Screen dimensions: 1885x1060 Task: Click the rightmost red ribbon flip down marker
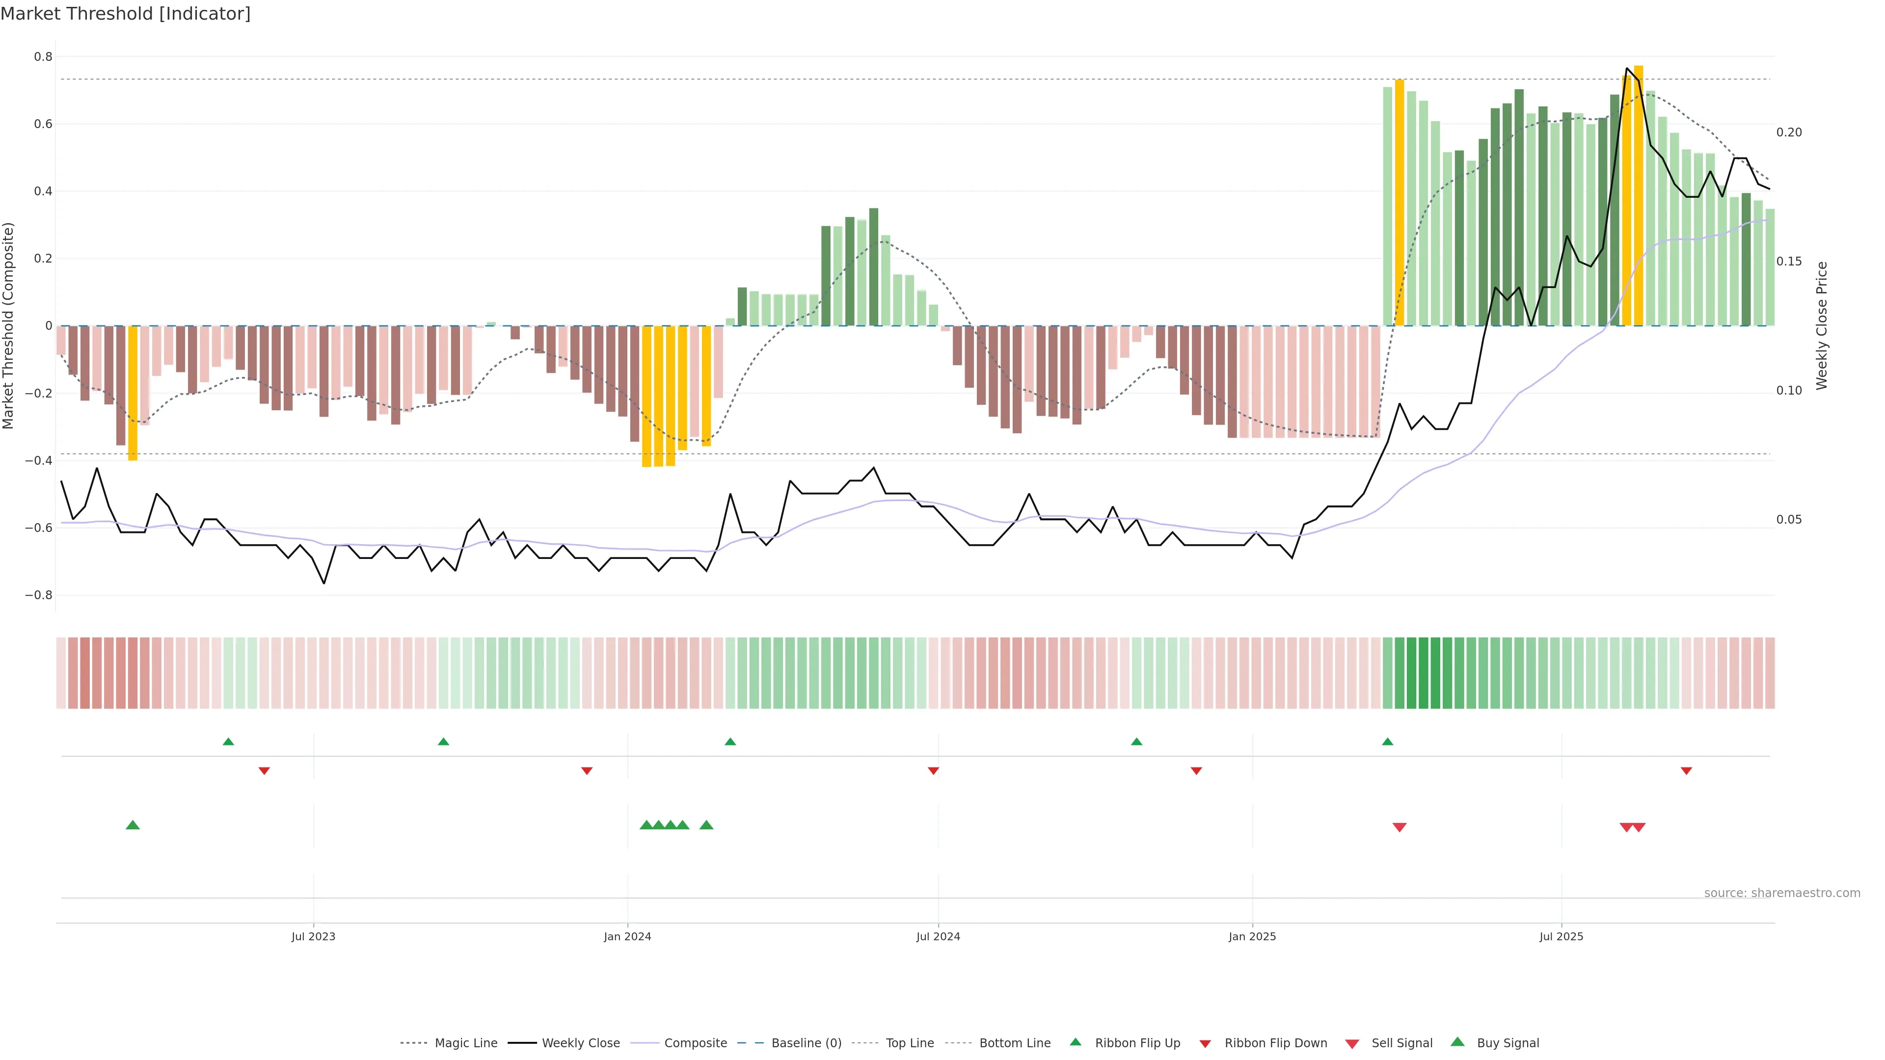[1686, 771]
